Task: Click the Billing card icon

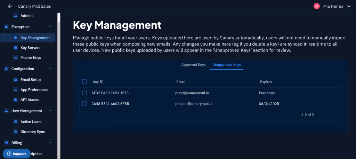Action: point(6,143)
